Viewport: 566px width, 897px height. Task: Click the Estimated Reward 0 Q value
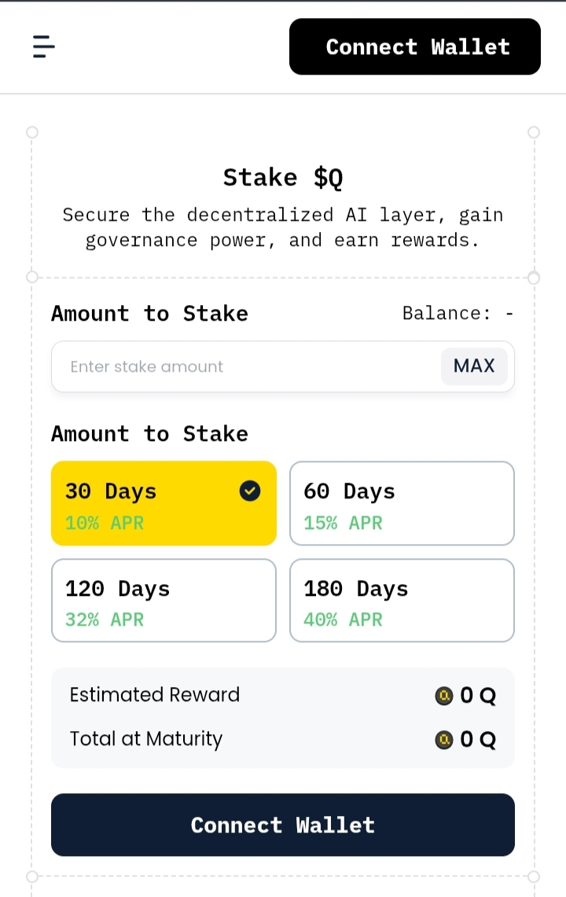point(478,696)
